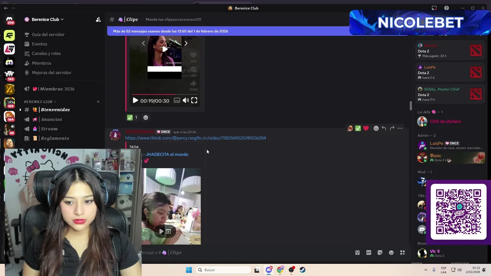The image size is (491, 276).
Task: Click the message input for Clips channel
Action: click(x=245, y=253)
